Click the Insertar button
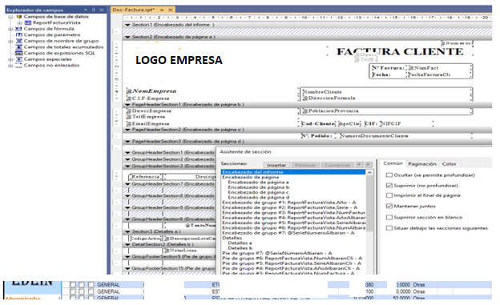The image size is (500, 305). point(276,165)
